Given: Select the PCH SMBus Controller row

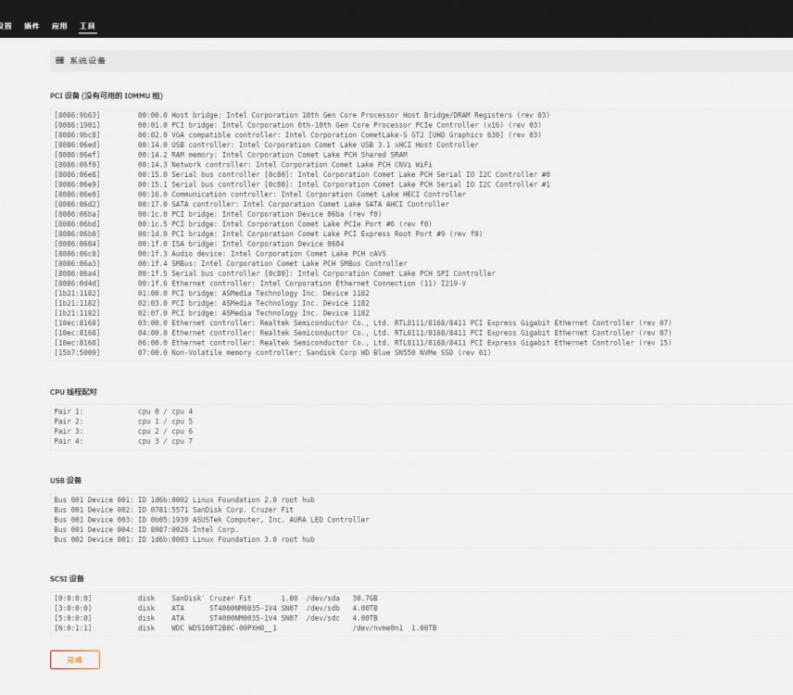Looking at the screenshot, I should [x=231, y=263].
